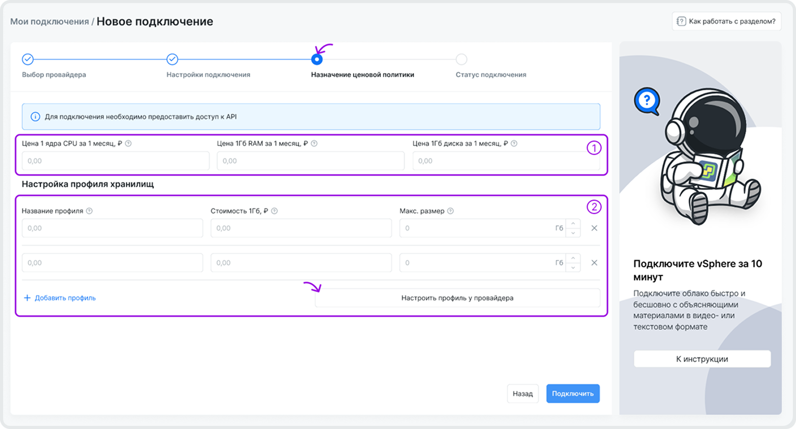Go to Выбор провайдера step
Screen dimensions: 796x429
pyautogui.click(x=28, y=60)
